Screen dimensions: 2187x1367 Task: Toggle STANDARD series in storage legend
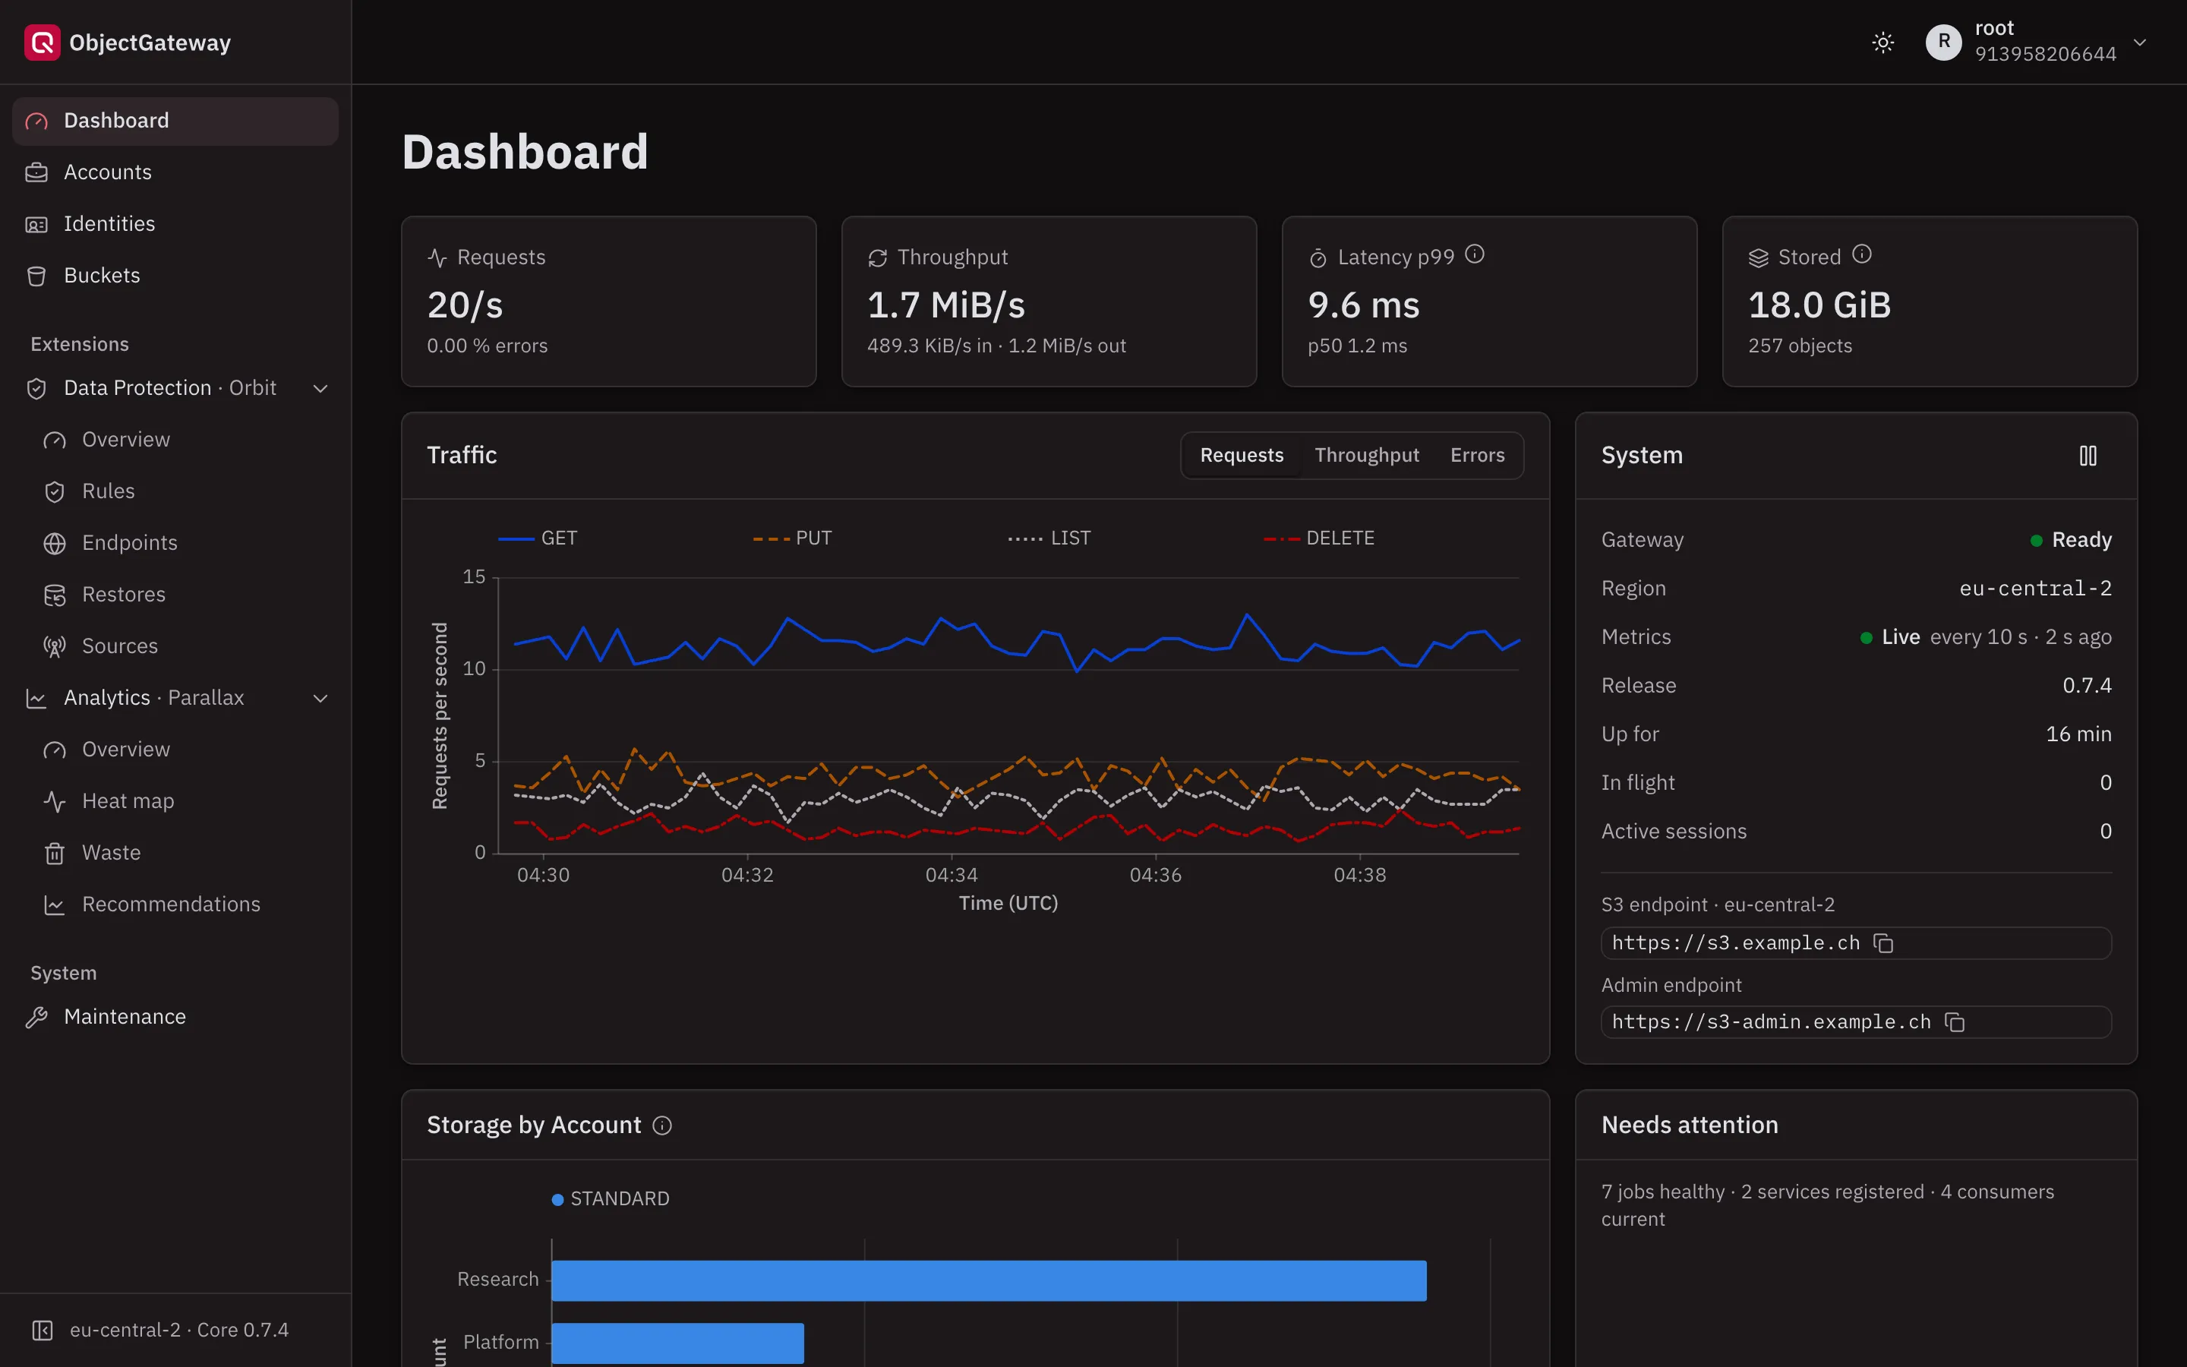click(611, 1200)
